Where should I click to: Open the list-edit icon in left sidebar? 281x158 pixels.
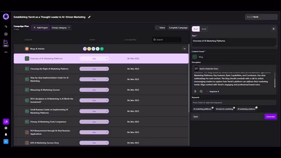(x=6, y=26)
